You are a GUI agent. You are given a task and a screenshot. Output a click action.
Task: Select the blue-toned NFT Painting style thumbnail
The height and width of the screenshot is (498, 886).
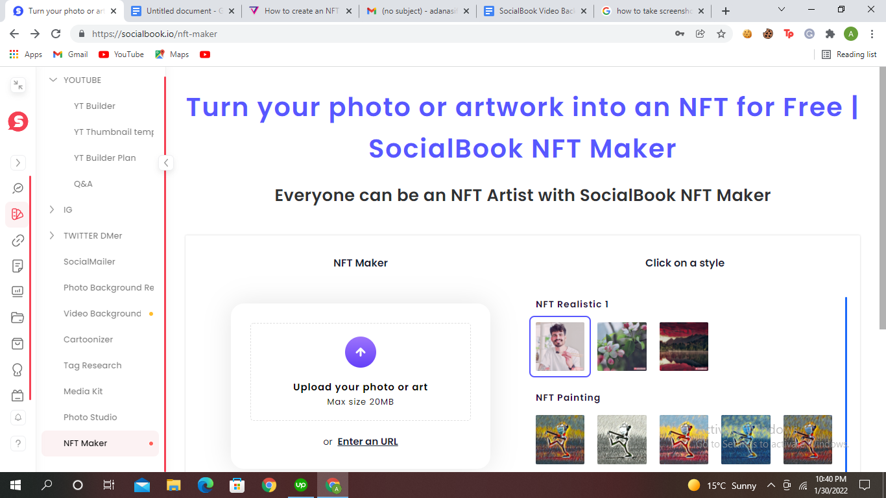746,440
